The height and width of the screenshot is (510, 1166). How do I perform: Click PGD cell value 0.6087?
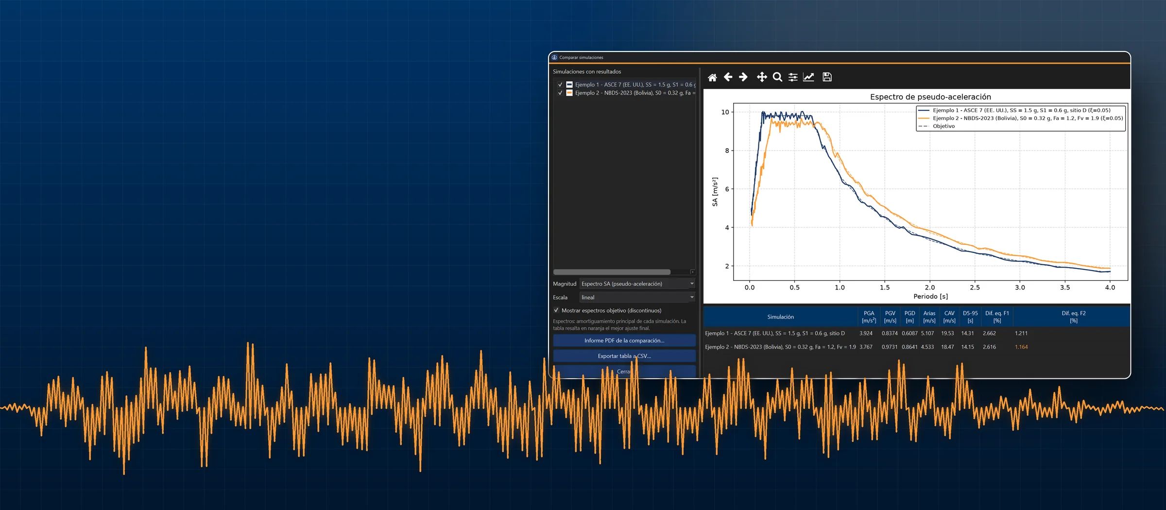(909, 333)
